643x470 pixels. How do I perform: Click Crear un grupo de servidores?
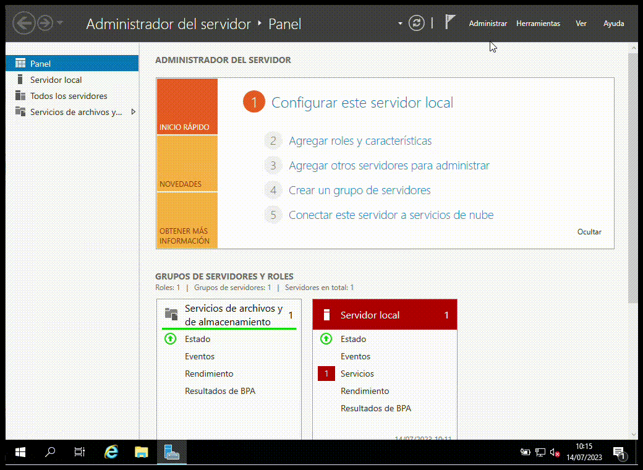pyautogui.click(x=360, y=190)
